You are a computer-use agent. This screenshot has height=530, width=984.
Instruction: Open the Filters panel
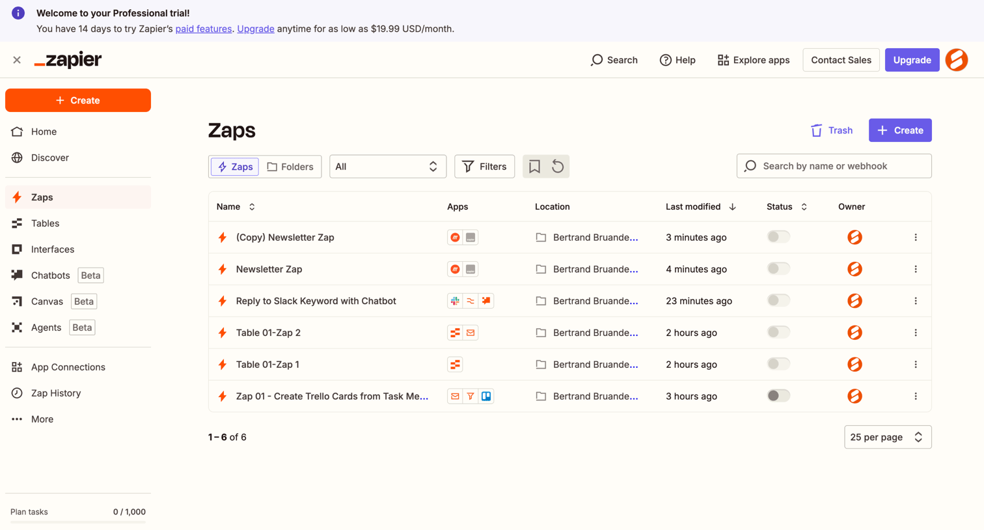point(484,167)
